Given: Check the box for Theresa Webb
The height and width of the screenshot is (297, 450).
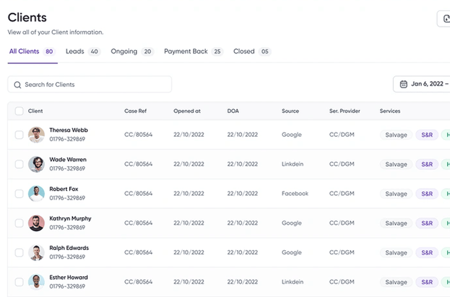Looking at the screenshot, I should point(19,135).
